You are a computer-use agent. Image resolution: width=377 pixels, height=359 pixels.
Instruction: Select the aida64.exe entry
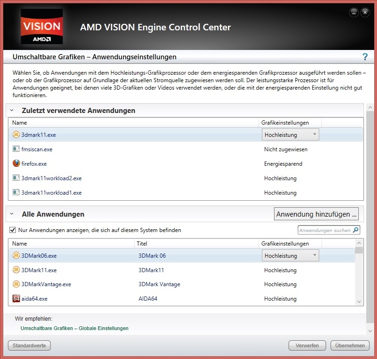34,299
